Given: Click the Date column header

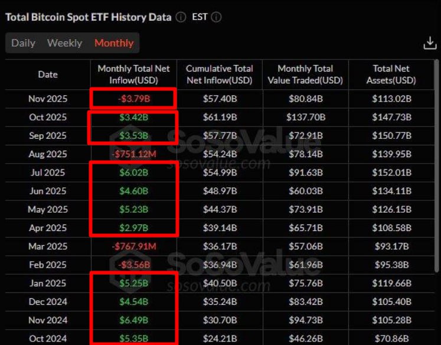Looking at the screenshot, I should pos(48,74).
